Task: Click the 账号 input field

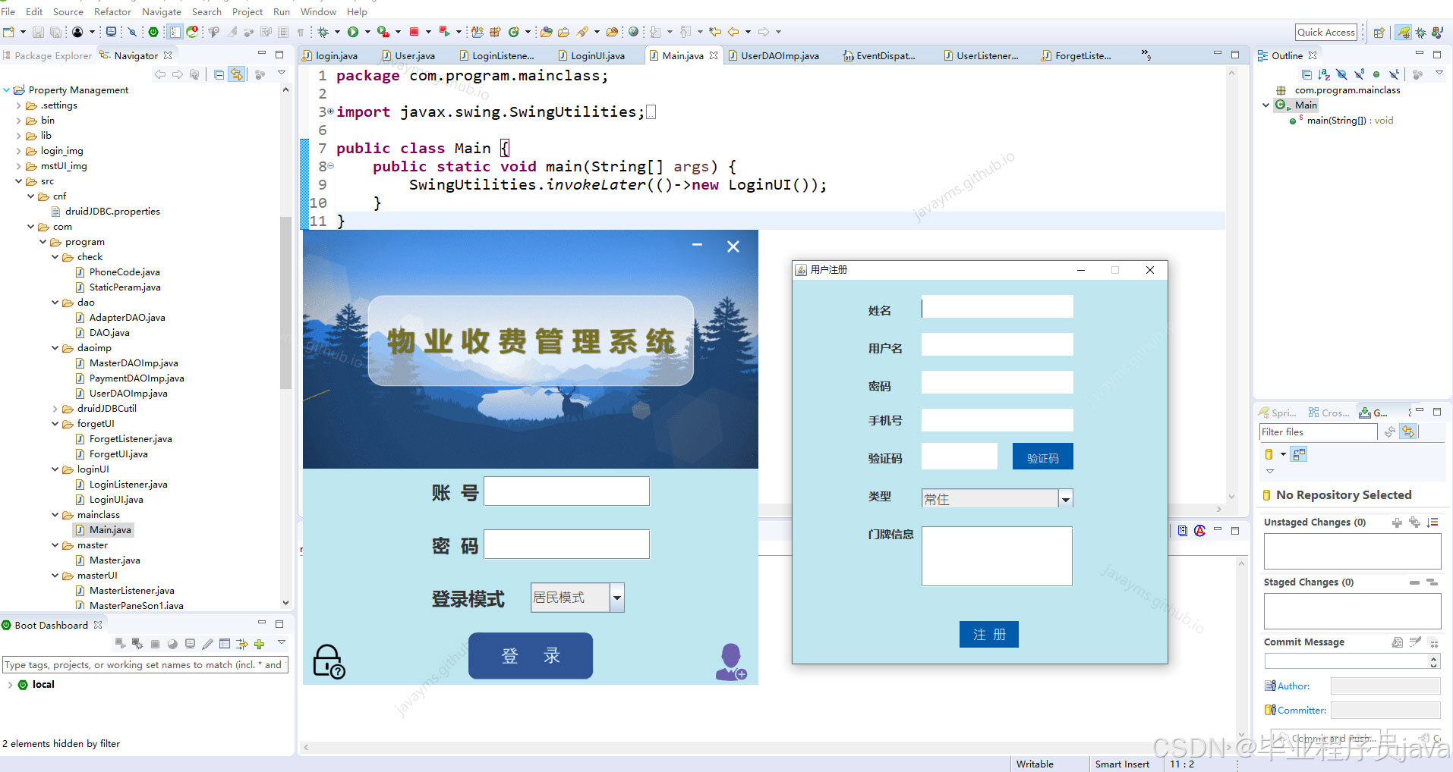Action: (x=566, y=491)
